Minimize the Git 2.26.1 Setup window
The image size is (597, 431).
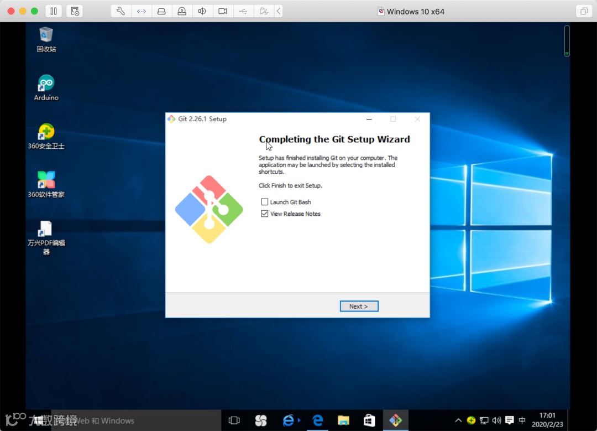coord(369,119)
